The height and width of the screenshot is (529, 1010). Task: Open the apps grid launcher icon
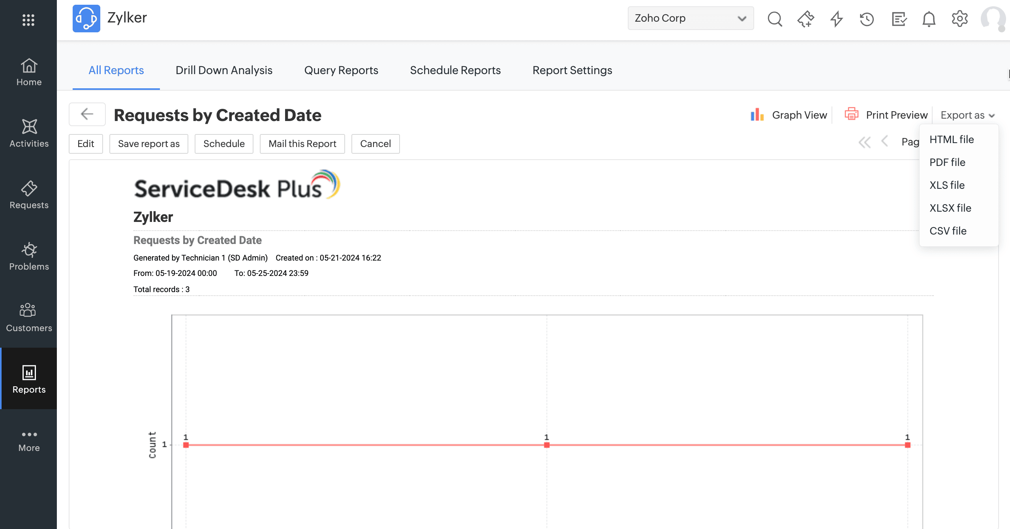click(28, 20)
